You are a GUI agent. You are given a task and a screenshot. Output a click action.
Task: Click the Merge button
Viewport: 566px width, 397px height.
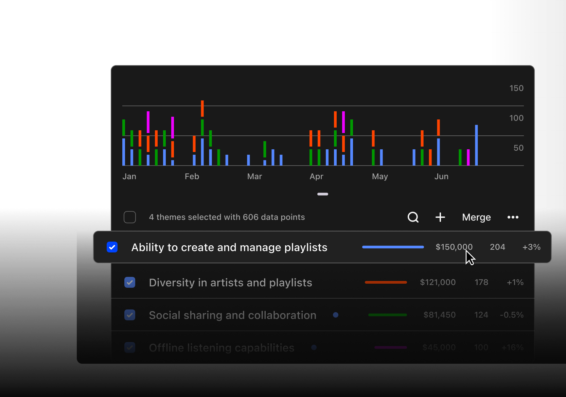tap(476, 217)
